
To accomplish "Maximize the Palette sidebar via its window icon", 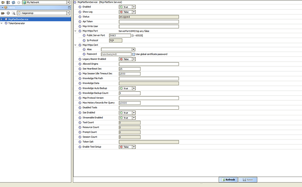I will point(69,7).
